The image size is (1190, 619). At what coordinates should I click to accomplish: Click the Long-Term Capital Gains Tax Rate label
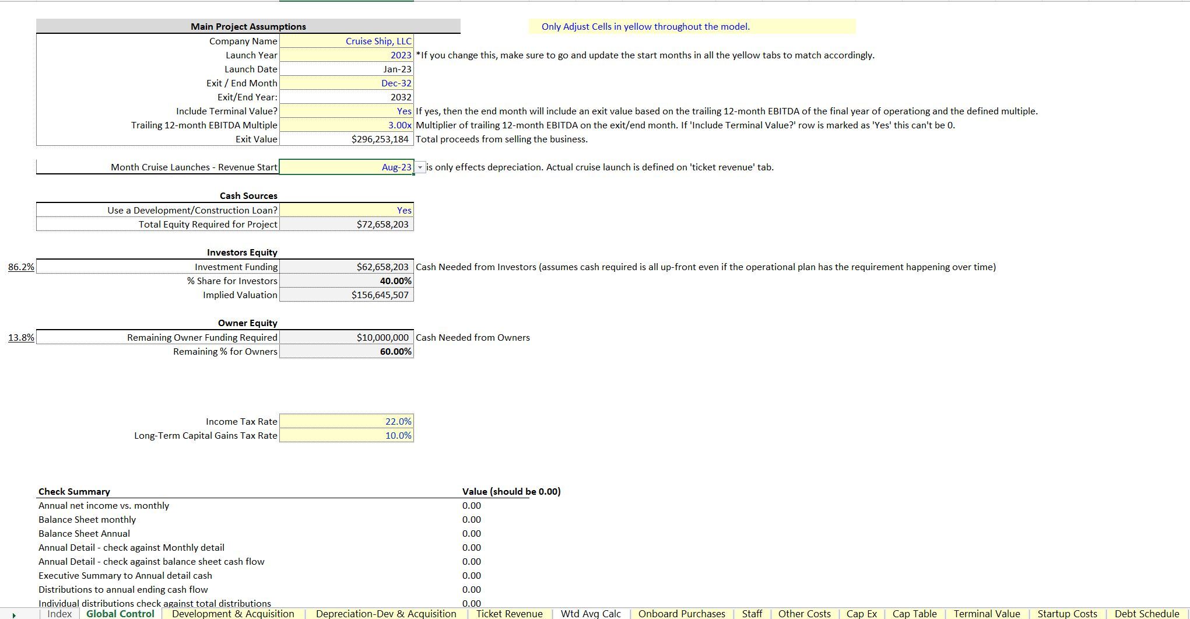point(206,435)
